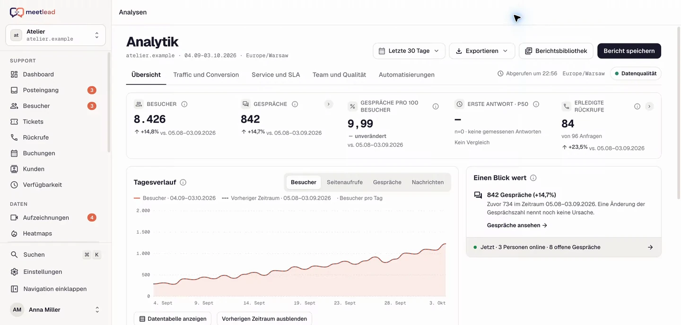This screenshot has height=325, width=681.
Task: Click Vorherigen Zeitraum ausblenden
Action: click(x=264, y=319)
